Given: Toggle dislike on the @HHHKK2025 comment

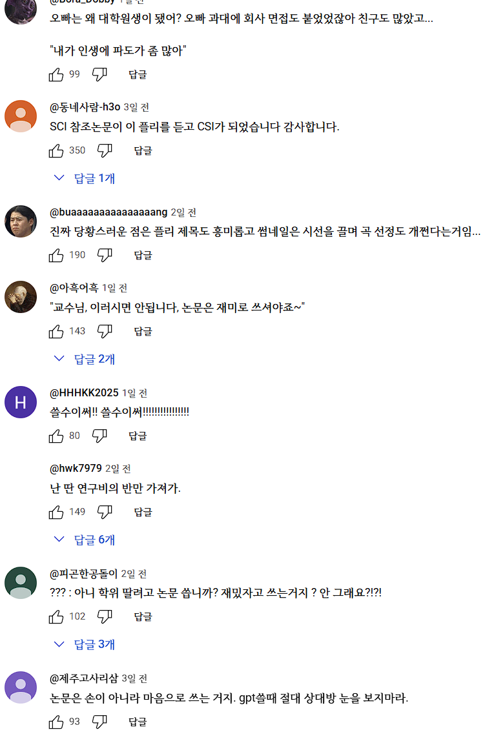Looking at the screenshot, I should point(99,436).
